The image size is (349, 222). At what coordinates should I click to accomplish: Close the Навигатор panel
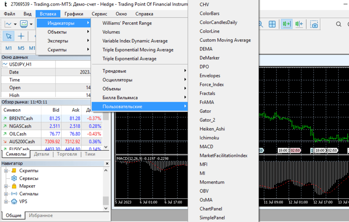(x=107, y=163)
